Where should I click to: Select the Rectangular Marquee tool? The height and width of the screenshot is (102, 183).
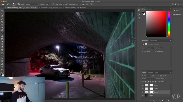[x=2, y=13]
